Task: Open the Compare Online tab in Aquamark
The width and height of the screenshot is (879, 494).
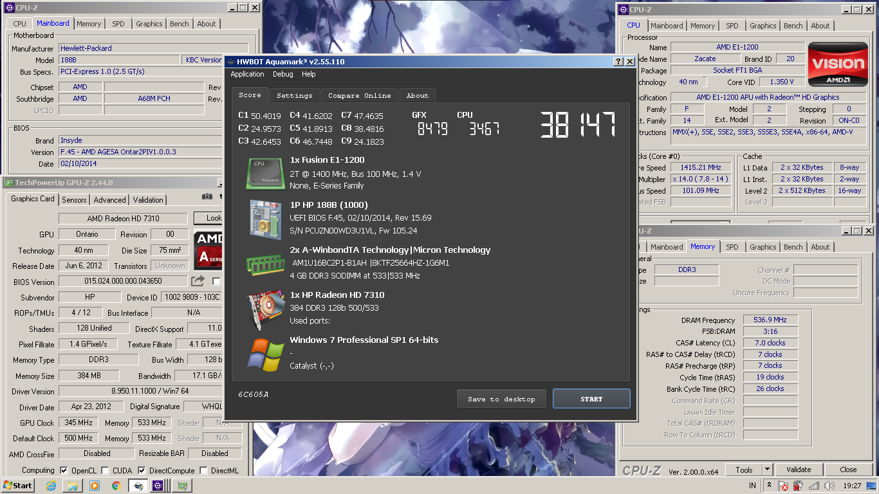Action: (x=360, y=95)
